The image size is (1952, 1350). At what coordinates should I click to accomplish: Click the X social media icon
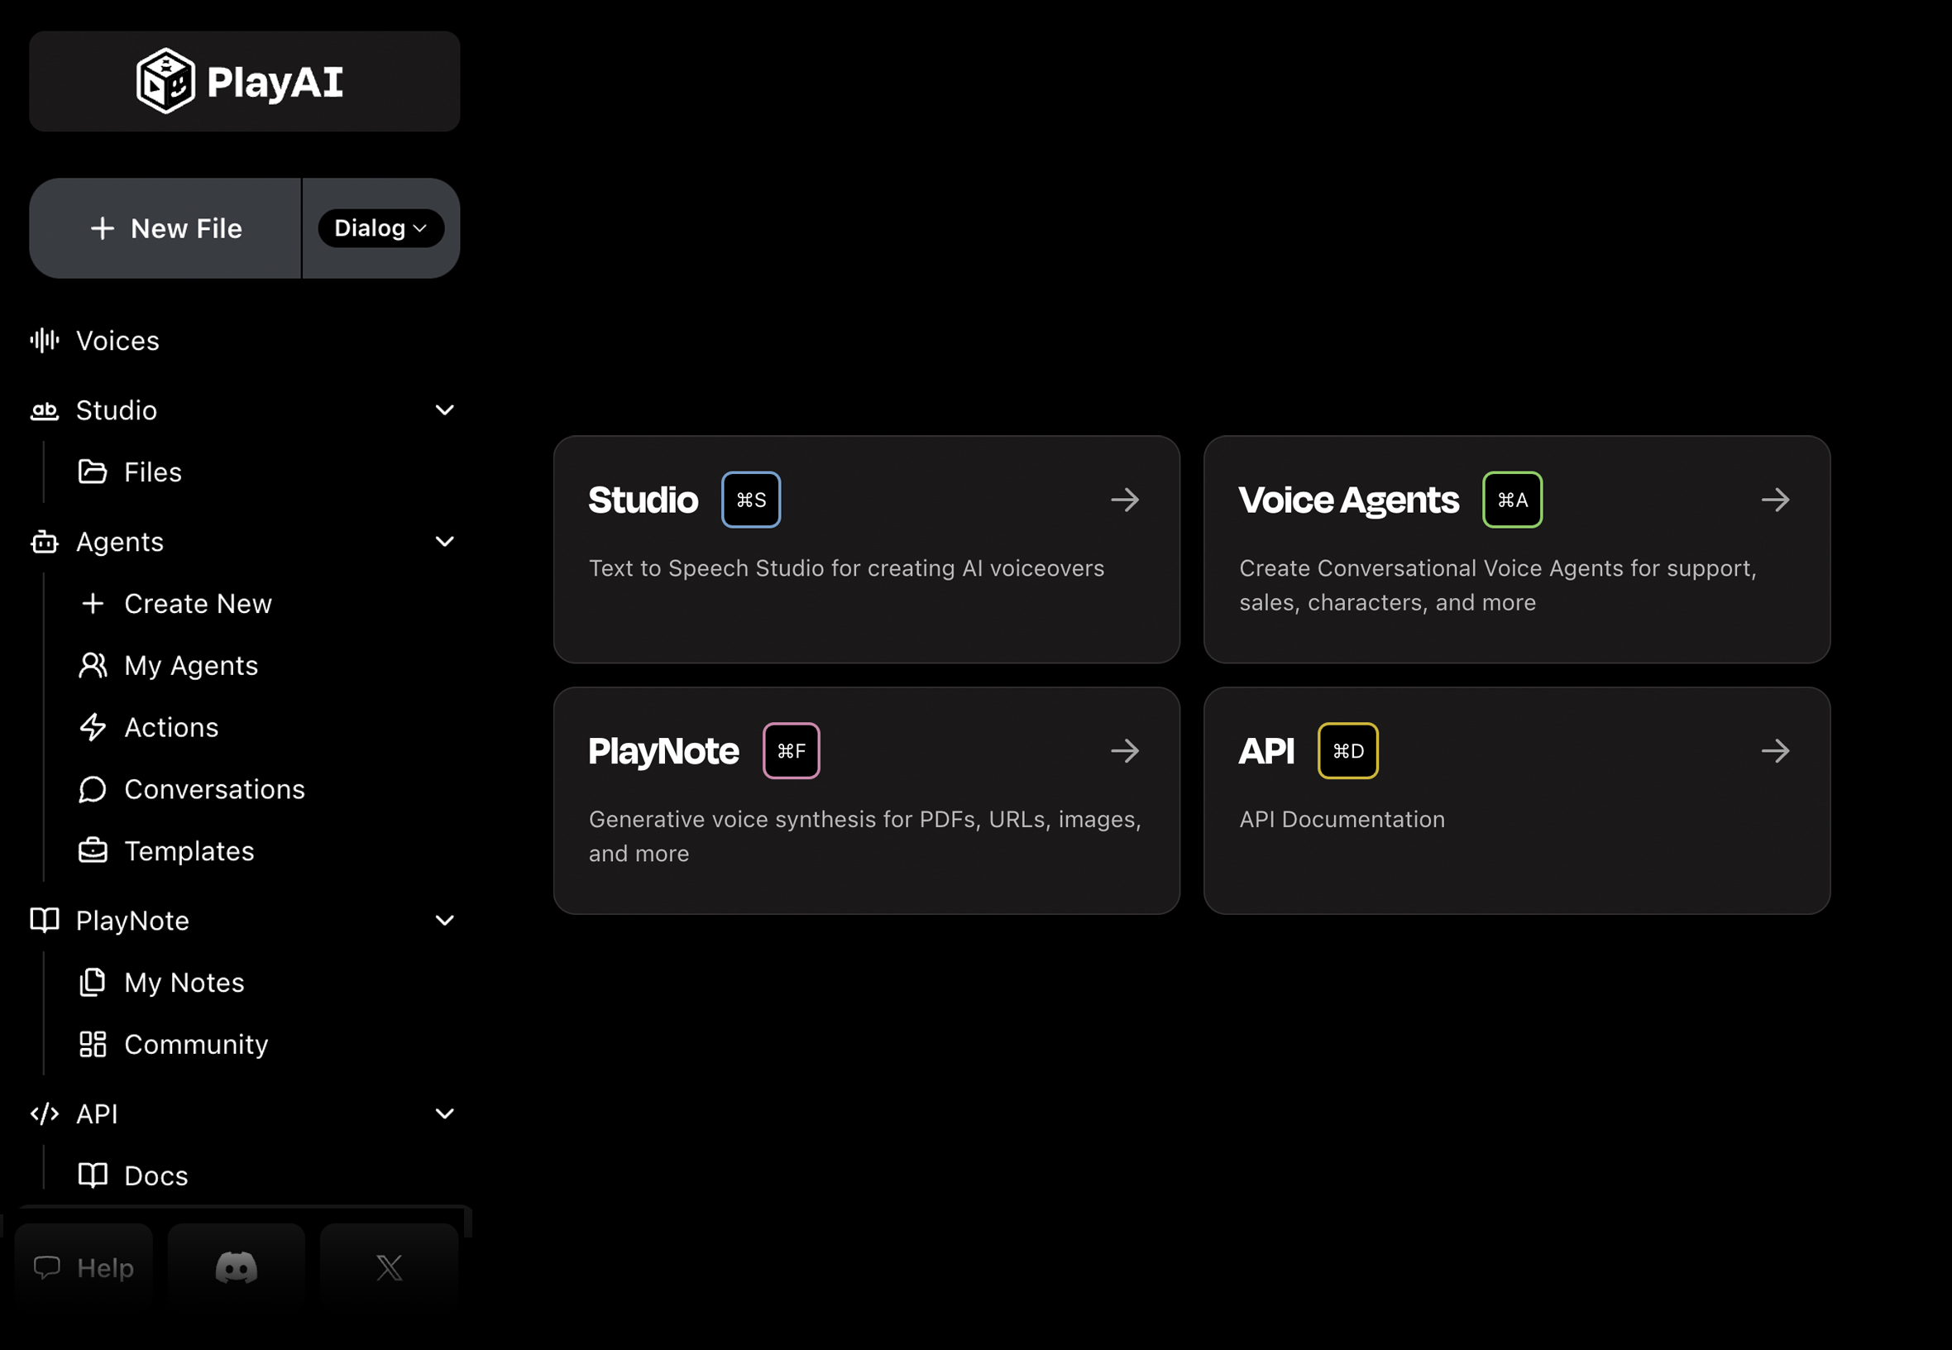point(389,1267)
